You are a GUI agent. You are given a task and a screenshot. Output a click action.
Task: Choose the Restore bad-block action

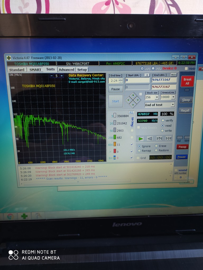156,150
